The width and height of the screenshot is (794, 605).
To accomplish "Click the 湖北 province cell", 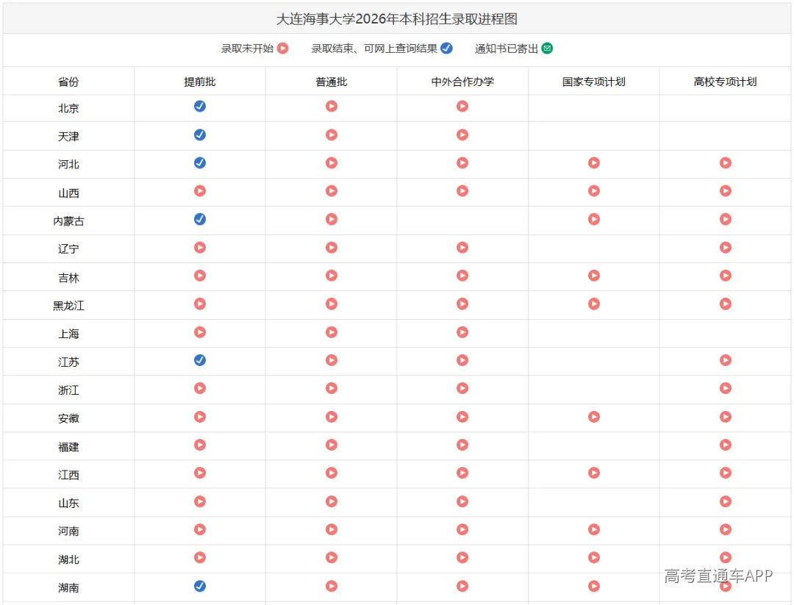I will coord(68,559).
